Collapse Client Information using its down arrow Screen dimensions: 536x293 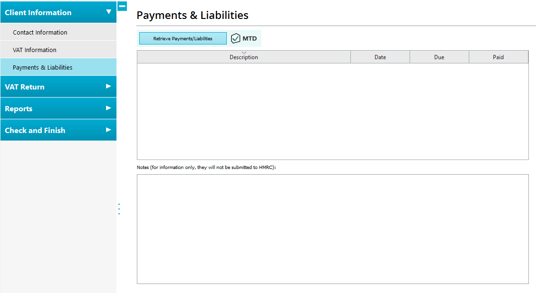click(108, 12)
